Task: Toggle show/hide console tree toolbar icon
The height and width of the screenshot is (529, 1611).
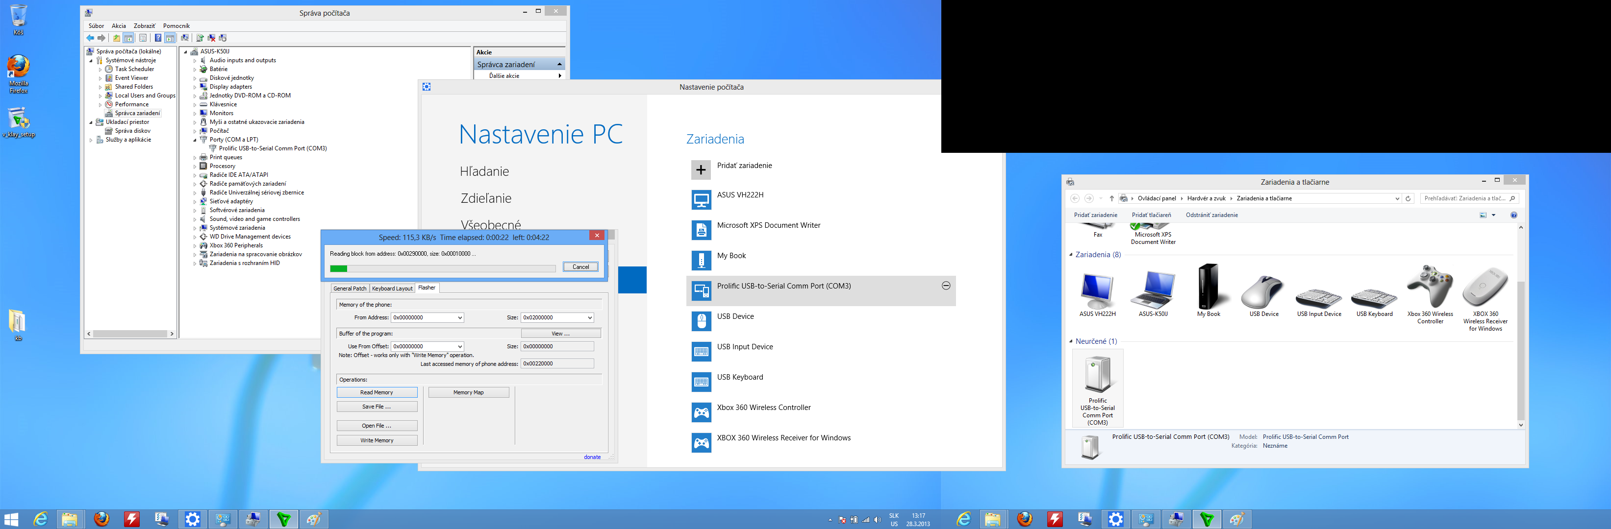Action: [128, 38]
